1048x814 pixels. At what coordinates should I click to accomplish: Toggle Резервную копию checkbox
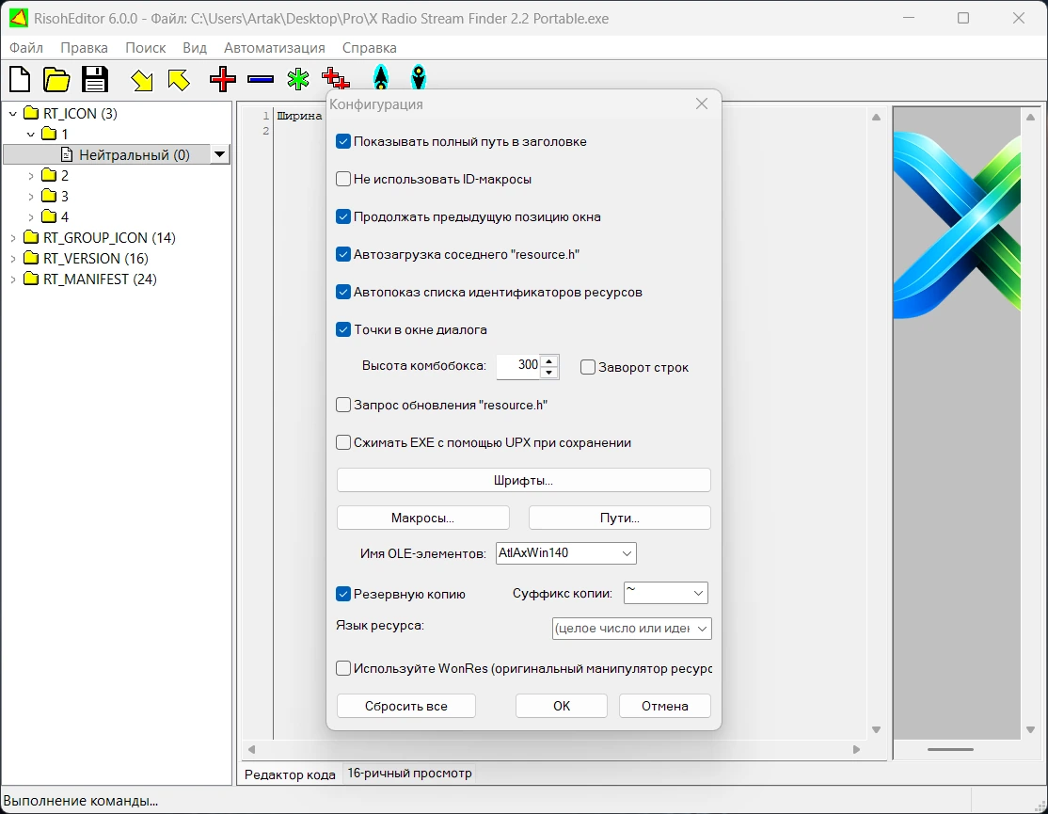pos(342,594)
